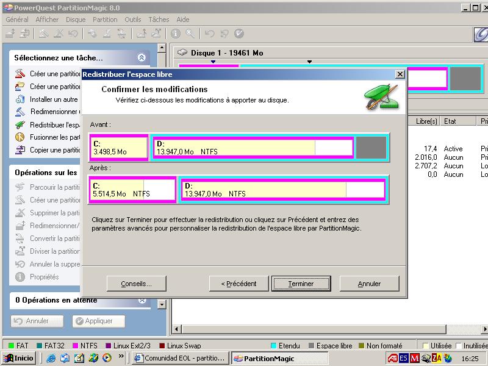The width and height of the screenshot is (488, 366).
Task: Select Fusionner les partitions task icon
Action: click(x=20, y=137)
